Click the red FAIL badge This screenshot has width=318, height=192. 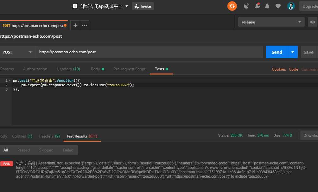[x=6, y=163]
